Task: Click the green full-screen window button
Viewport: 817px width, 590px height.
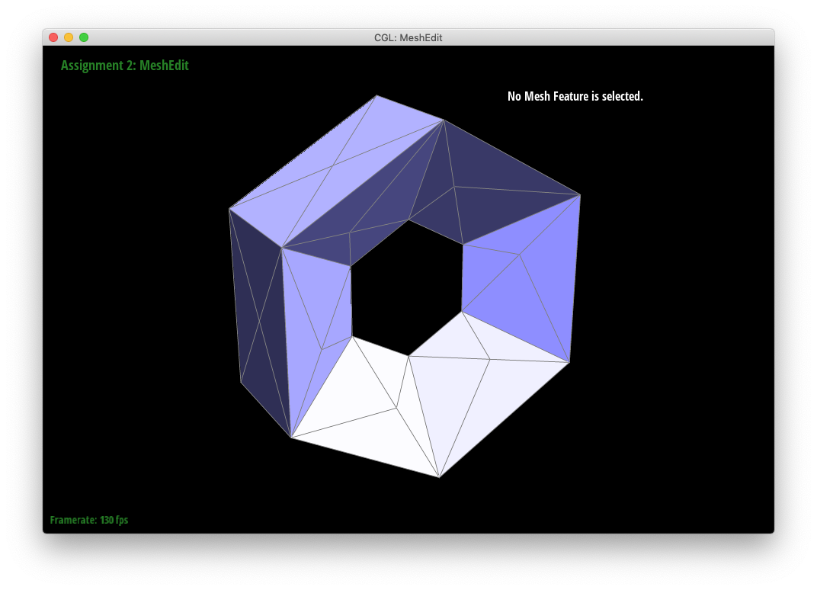Action: [84, 37]
